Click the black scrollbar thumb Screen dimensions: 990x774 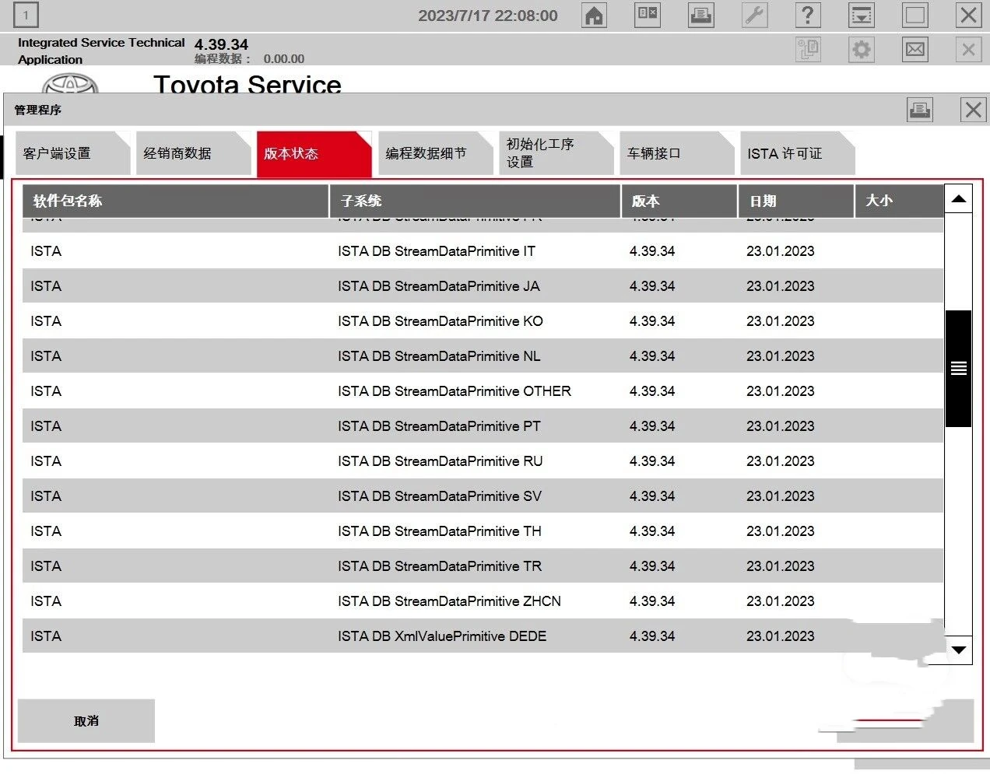(x=959, y=369)
